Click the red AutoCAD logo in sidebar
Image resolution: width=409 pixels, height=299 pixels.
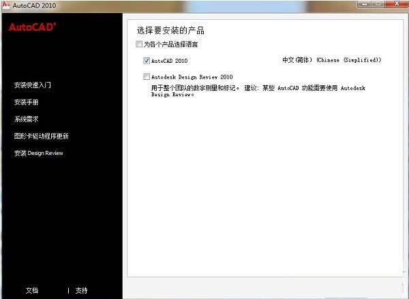tap(32, 27)
